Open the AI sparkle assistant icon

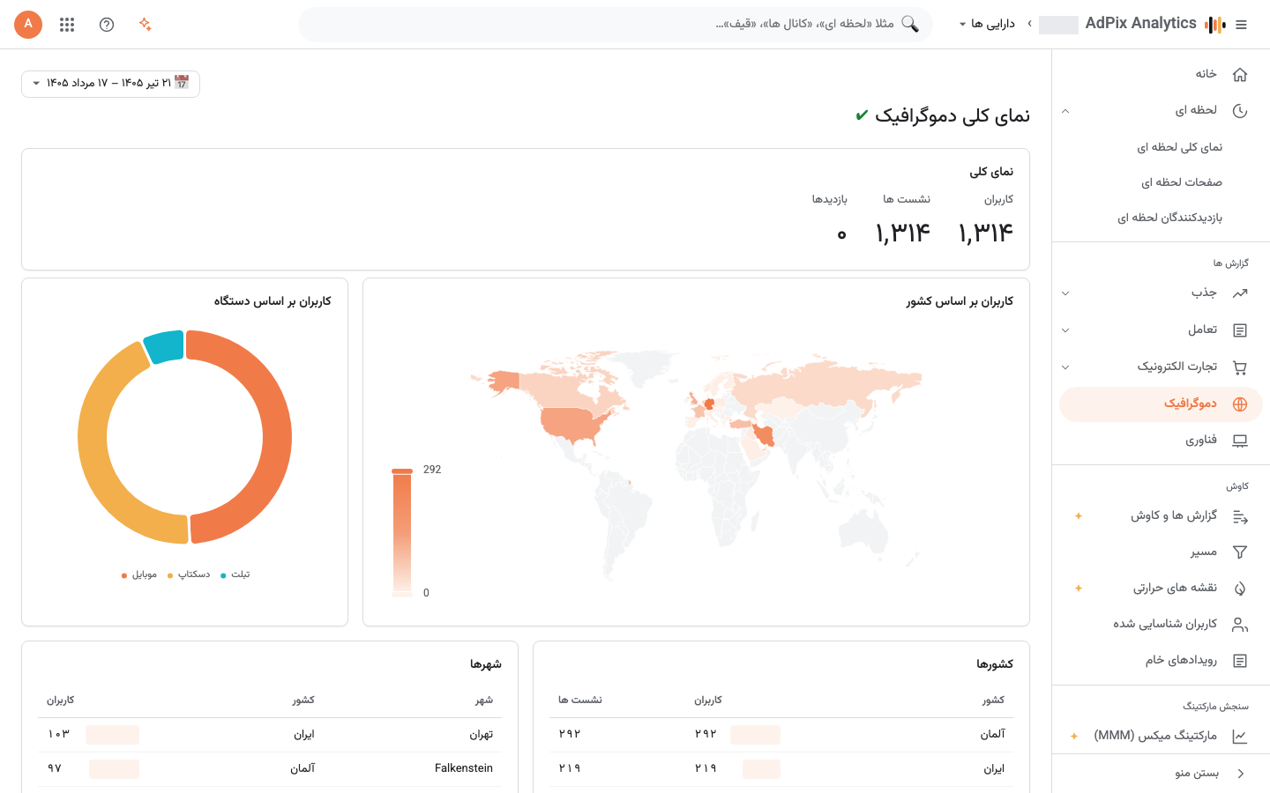146,25
